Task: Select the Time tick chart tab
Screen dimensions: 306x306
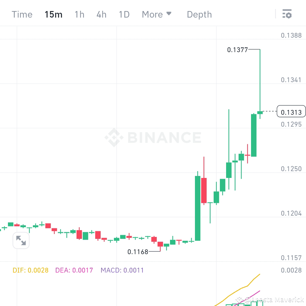Action: [x=22, y=14]
